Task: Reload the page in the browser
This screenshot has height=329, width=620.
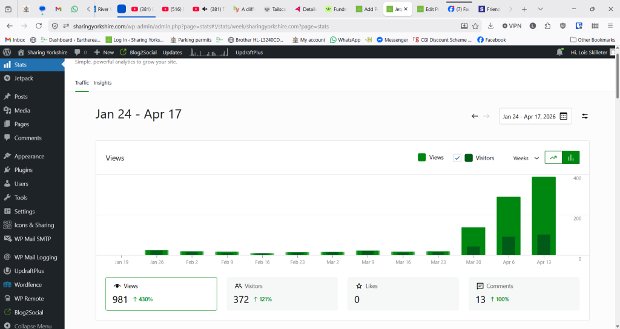Action: [39, 26]
